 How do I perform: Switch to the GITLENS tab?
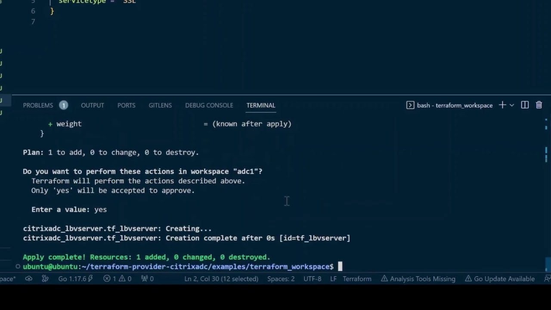pyautogui.click(x=160, y=105)
